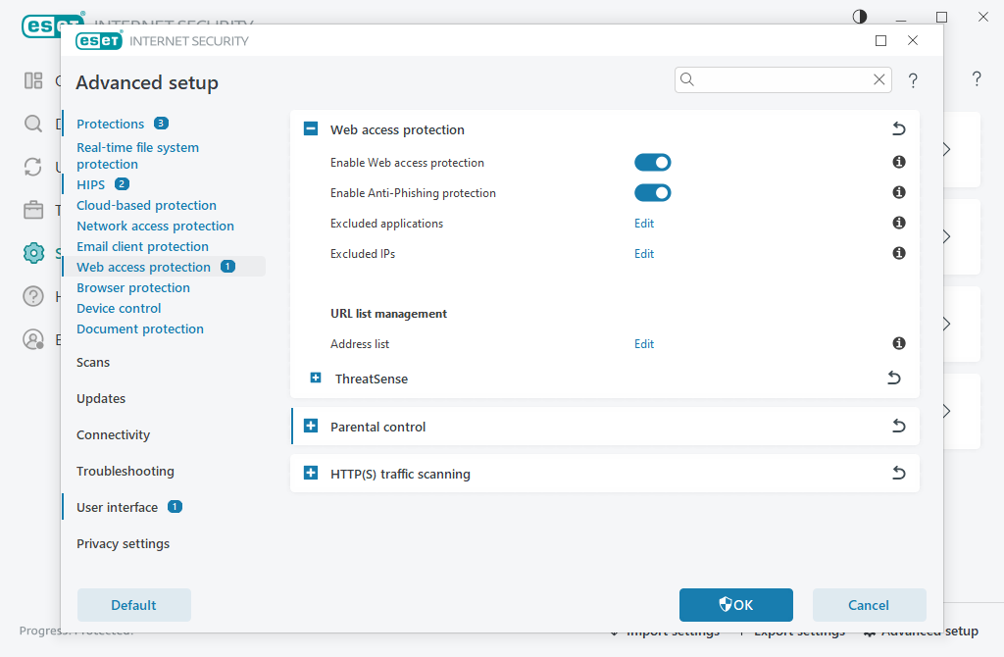Screen dimensions: 1004x657
Task: Open second chevron arrow in main window
Action: 947,236
